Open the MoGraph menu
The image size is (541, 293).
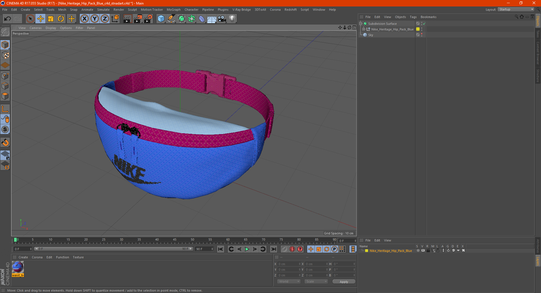click(174, 10)
